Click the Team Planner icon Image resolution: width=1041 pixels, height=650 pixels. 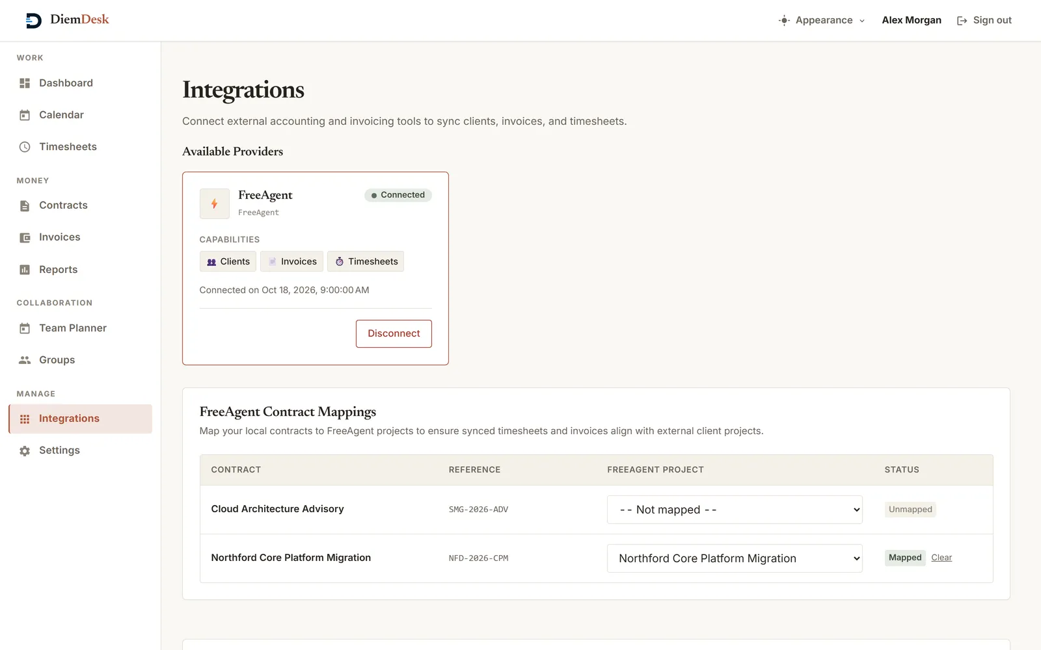click(x=25, y=328)
